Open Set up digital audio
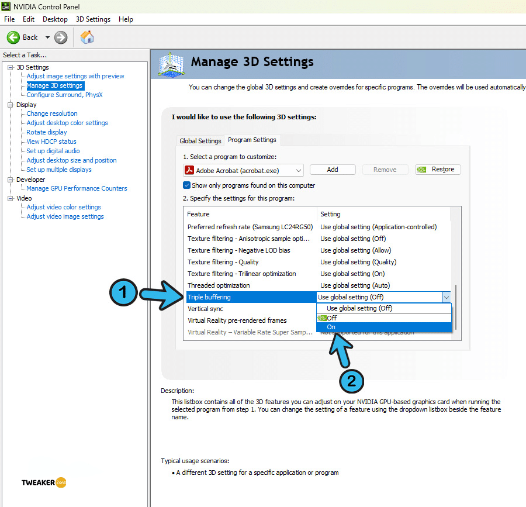This screenshot has height=507, width=526. 53,151
